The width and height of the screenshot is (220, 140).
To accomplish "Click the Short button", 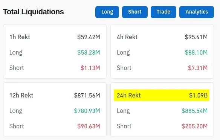I will [x=135, y=12].
